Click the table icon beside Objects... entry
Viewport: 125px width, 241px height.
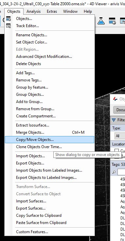pyautogui.click(x=9, y=19)
